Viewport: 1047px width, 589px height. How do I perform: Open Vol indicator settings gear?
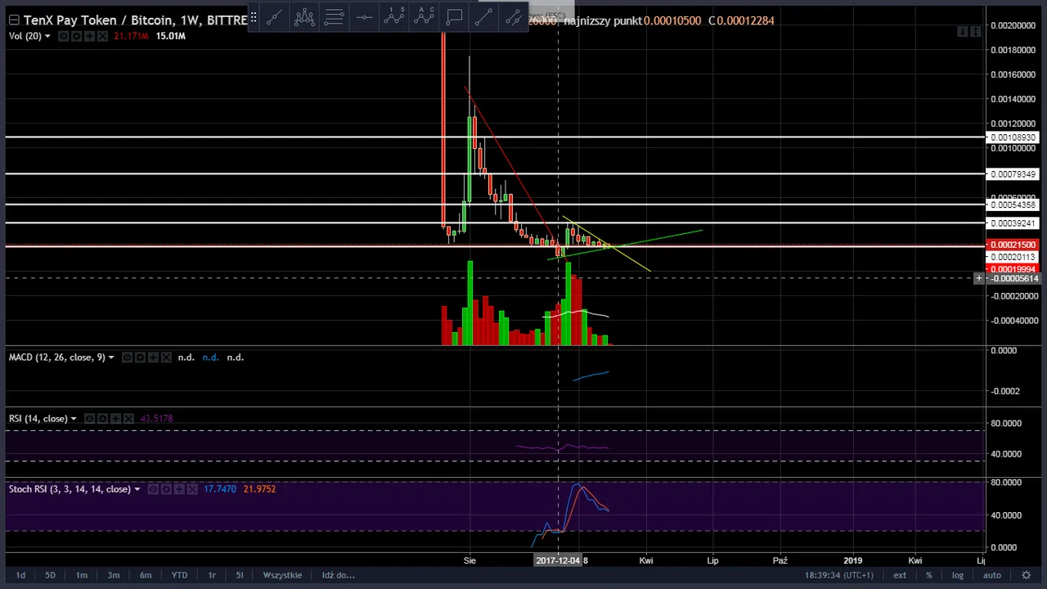(76, 36)
